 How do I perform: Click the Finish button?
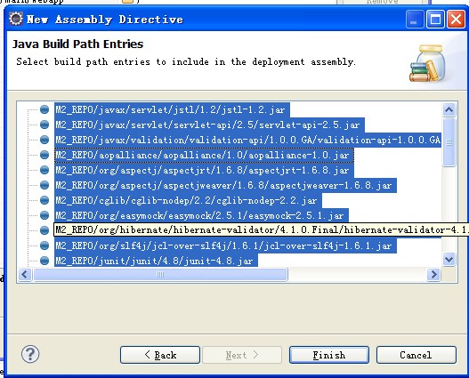(x=329, y=355)
